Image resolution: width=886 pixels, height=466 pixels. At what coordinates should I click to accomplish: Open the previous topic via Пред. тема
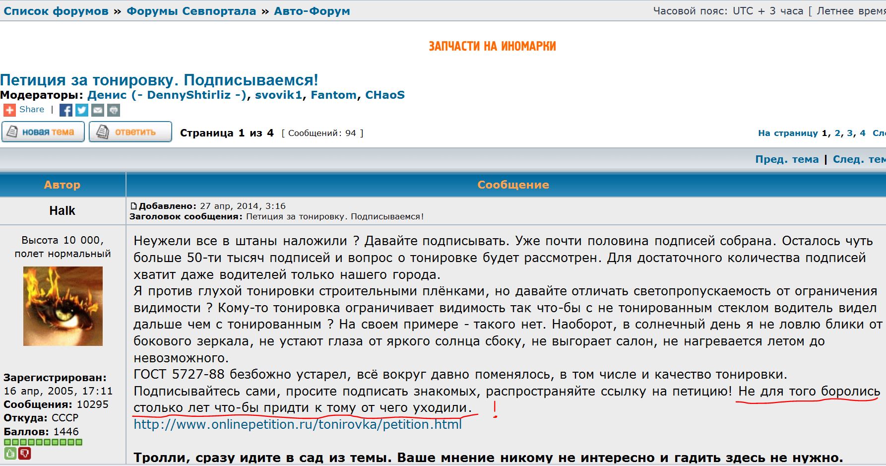pos(787,159)
